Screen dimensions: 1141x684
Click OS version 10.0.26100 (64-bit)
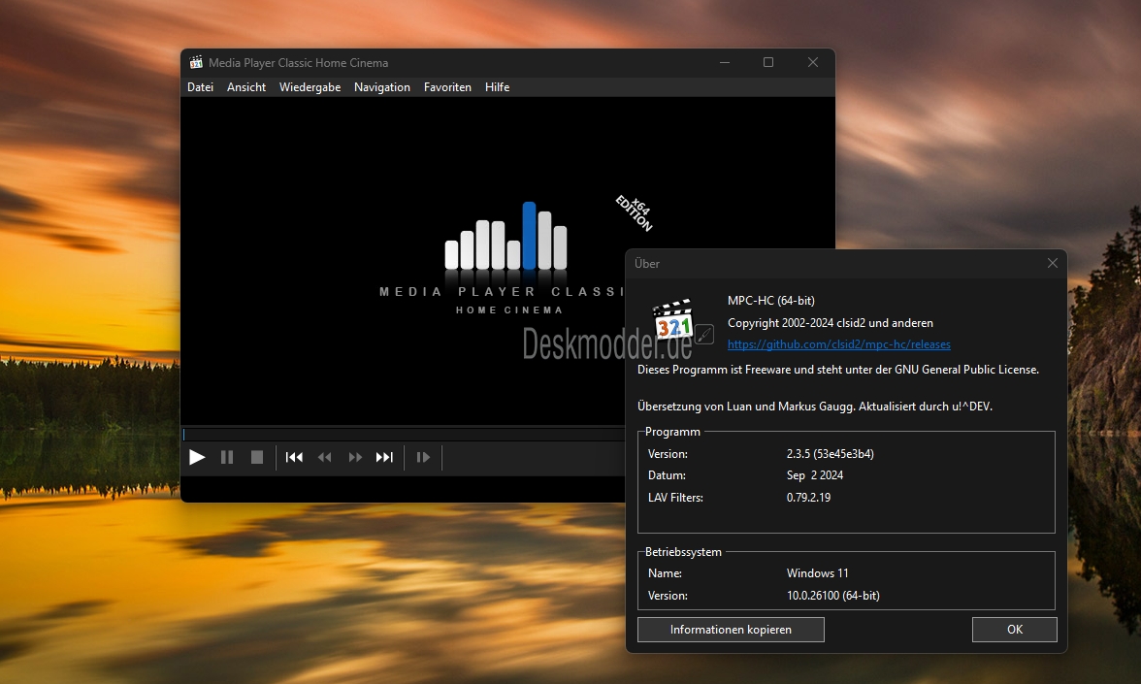click(x=833, y=596)
